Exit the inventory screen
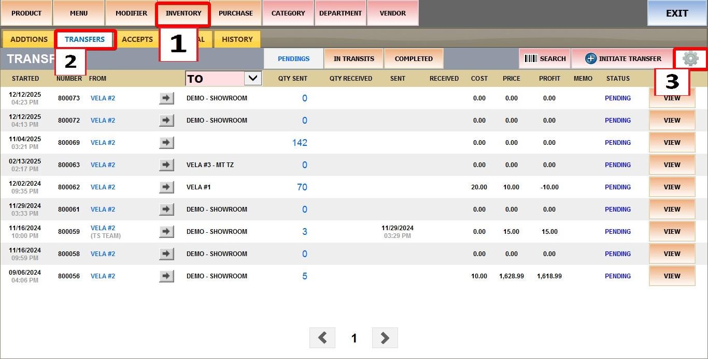Screen dimensions: 708x359 coord(677,13)
